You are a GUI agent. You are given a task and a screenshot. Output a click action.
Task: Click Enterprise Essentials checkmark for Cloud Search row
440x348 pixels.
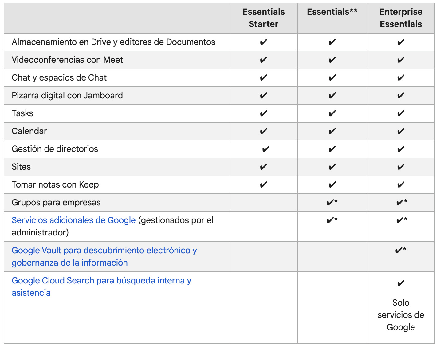point(401,283)
